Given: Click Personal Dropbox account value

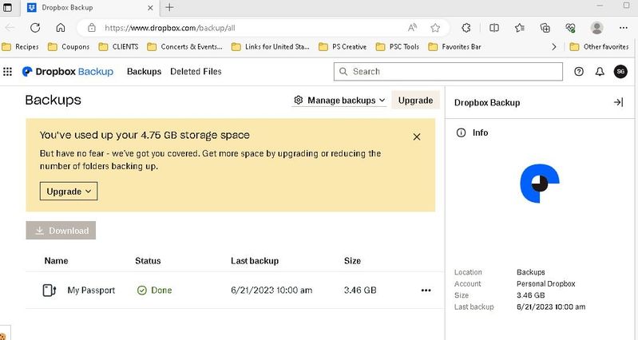Looking at the screenshot, I should click(545, 284).
